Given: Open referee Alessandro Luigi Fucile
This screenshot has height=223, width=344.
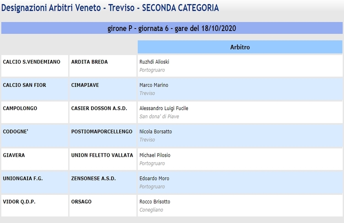Looking at the screenshot, I should (164, 108).
